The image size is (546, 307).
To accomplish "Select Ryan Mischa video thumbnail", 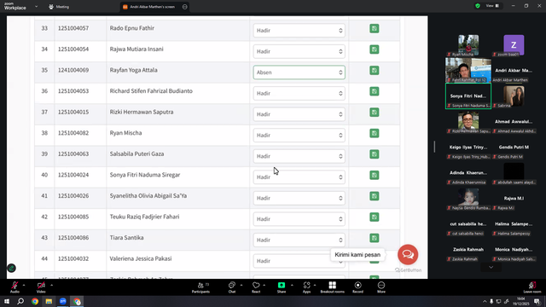I will tap(468, 45).
